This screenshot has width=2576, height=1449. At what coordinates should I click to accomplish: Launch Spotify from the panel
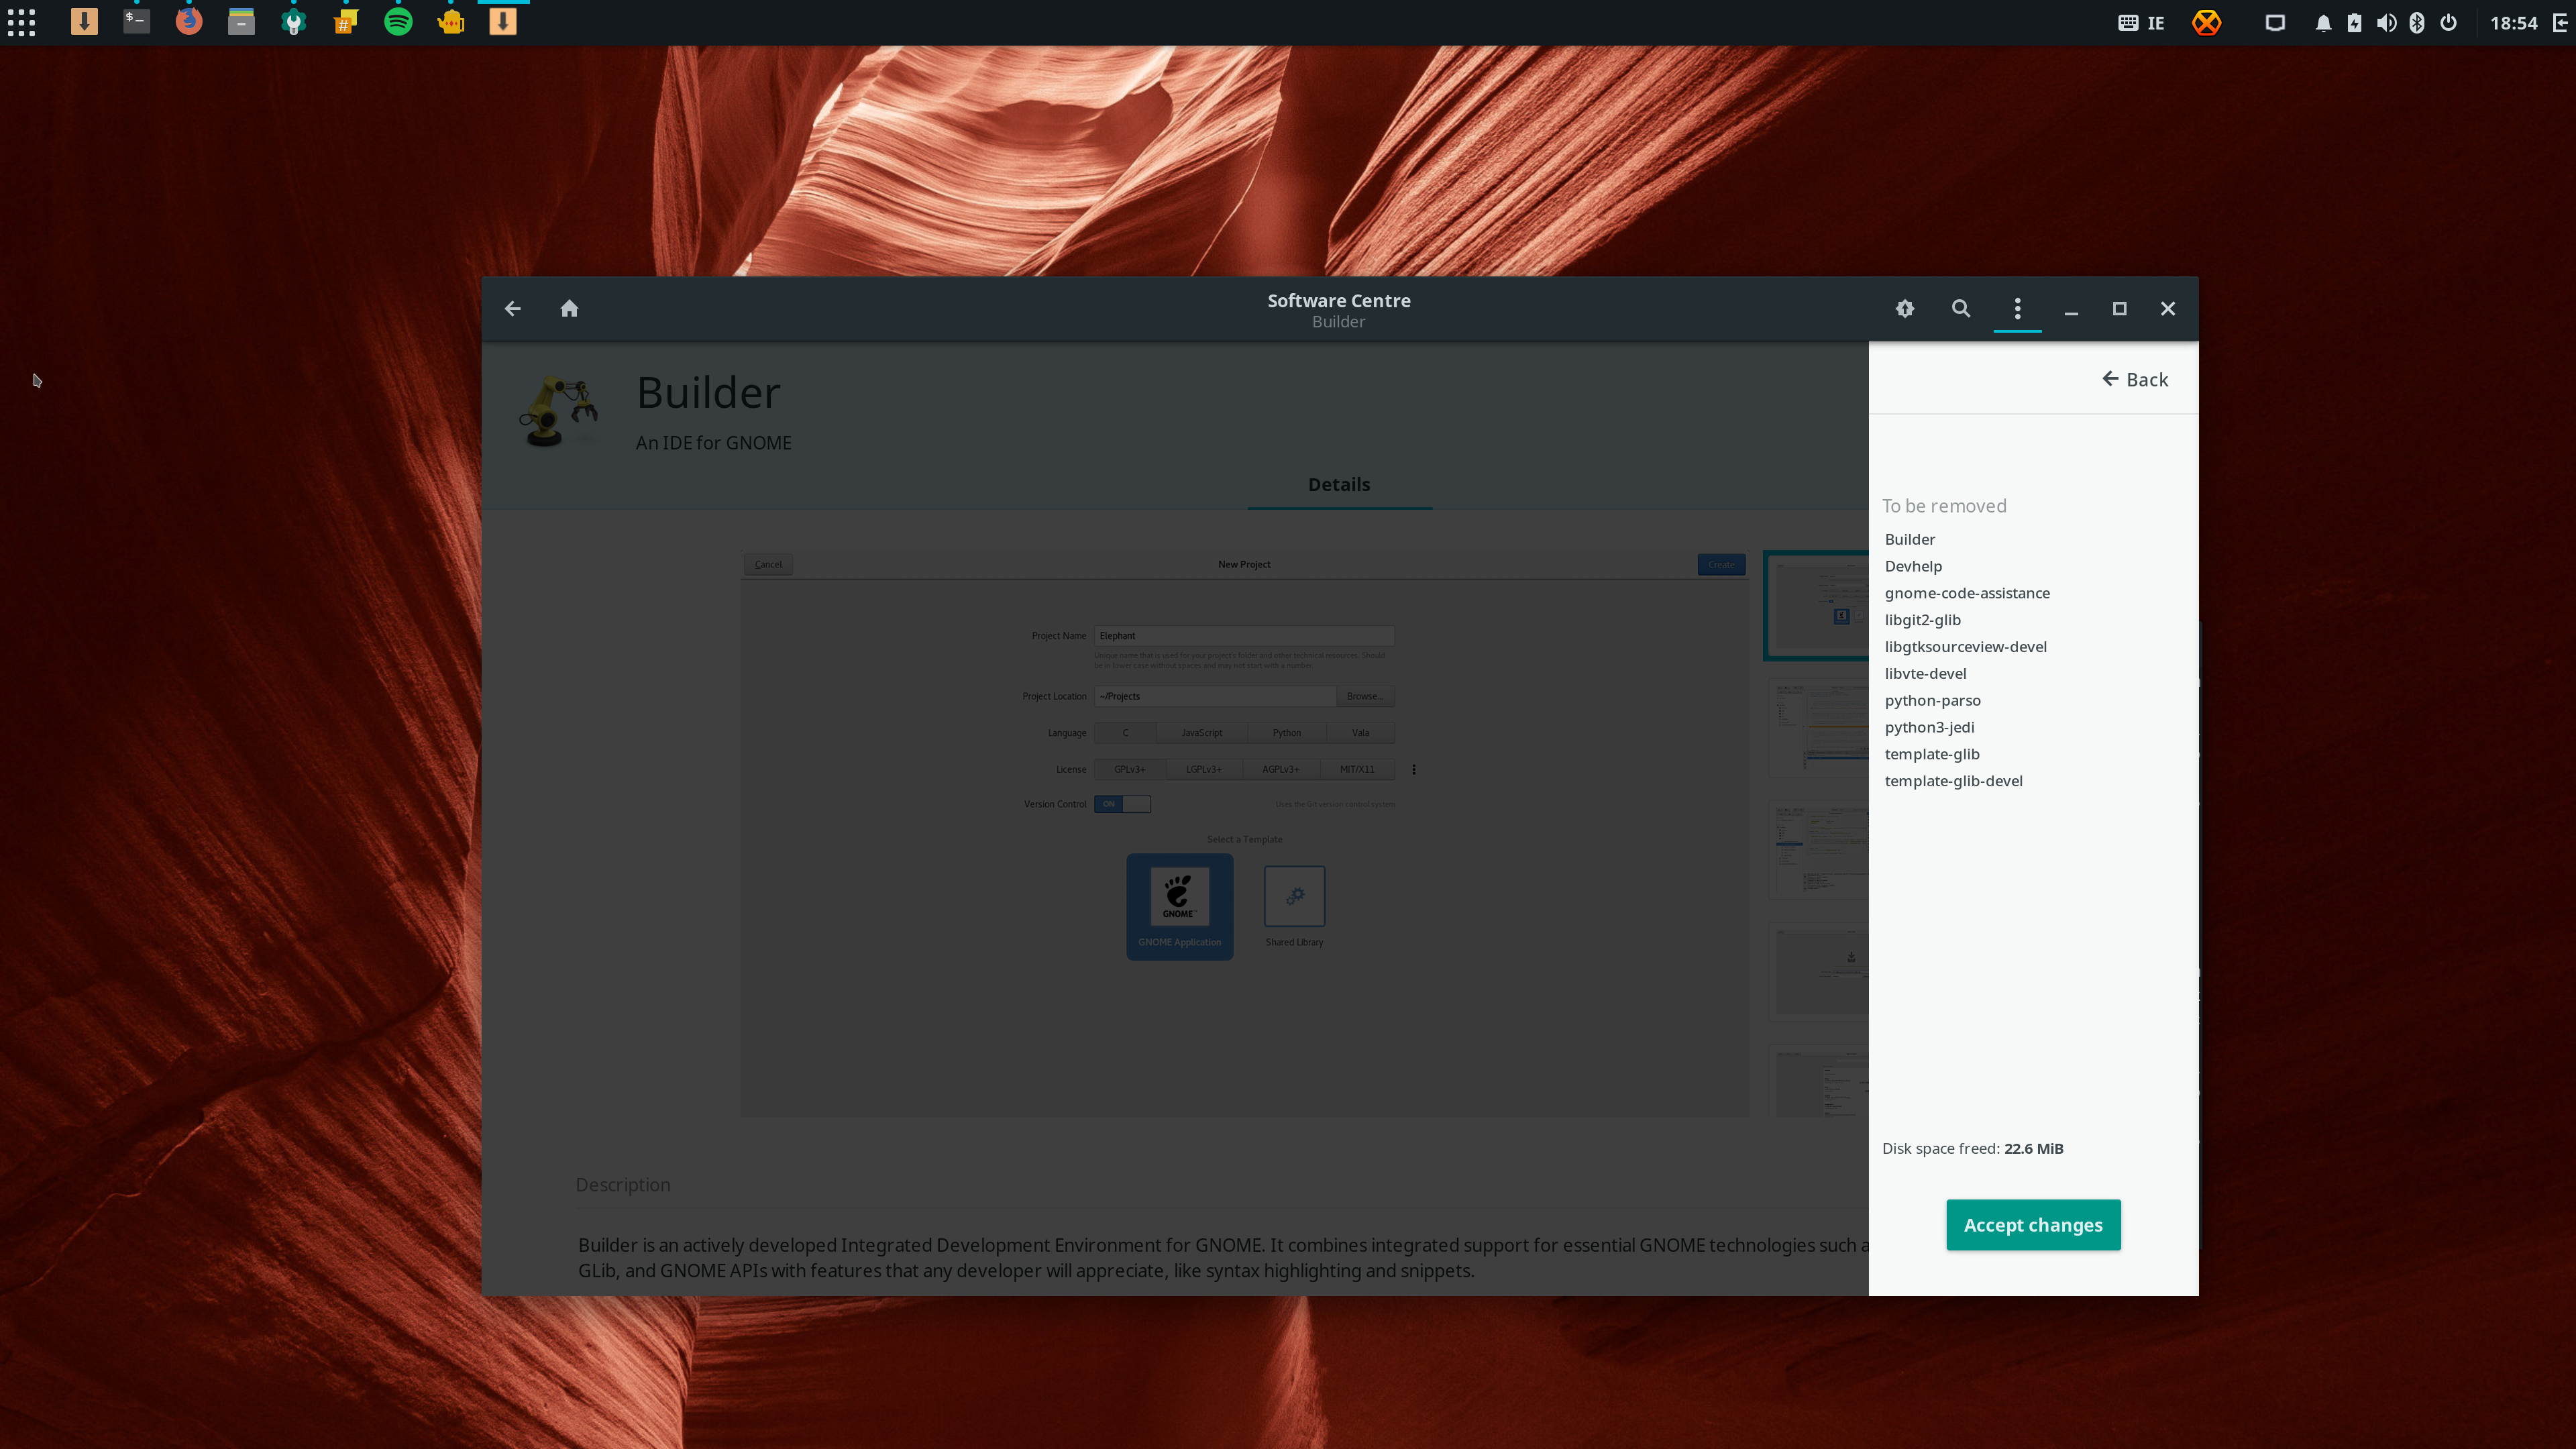point(398,22)
